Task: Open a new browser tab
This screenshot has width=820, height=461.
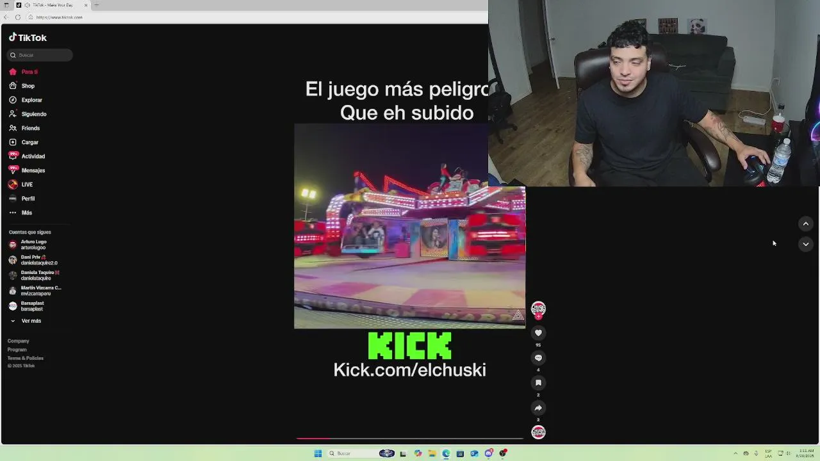Action: [96, 5]
